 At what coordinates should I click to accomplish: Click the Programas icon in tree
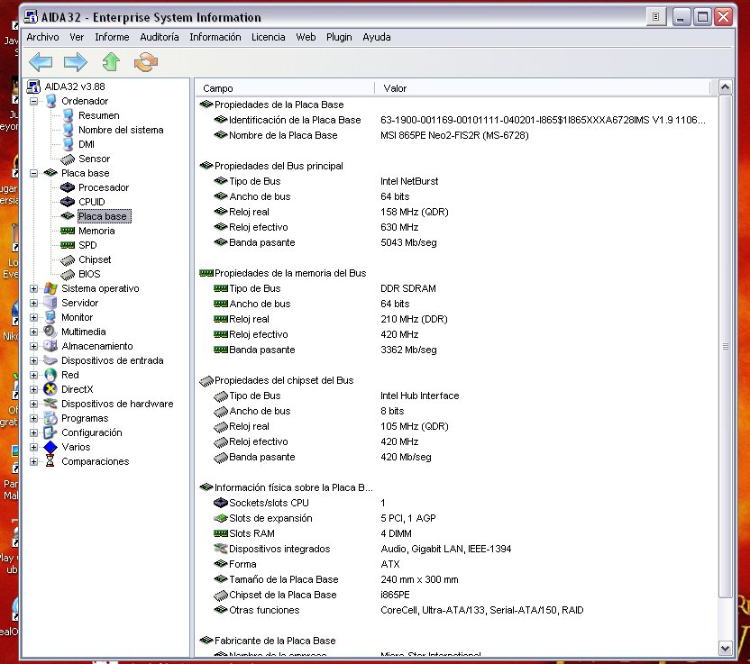[50, 418]
